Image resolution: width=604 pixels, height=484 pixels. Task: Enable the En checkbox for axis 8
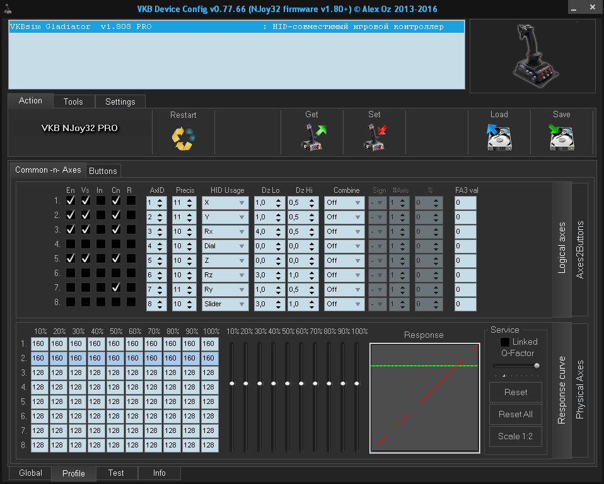[x=71, y=302]
